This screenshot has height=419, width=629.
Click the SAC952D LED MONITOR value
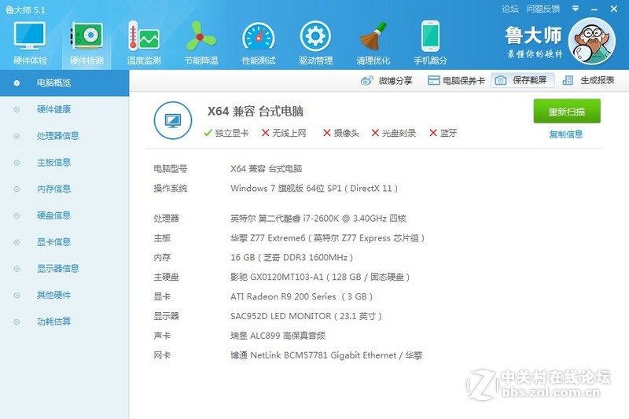click(x=306, y=316)
